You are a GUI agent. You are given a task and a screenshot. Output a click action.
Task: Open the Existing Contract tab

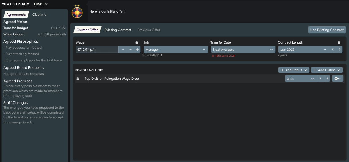118,30
